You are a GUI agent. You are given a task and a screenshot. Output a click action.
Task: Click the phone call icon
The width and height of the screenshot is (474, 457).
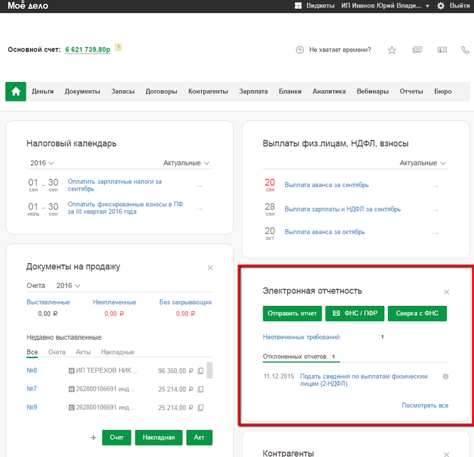point(465,50)
